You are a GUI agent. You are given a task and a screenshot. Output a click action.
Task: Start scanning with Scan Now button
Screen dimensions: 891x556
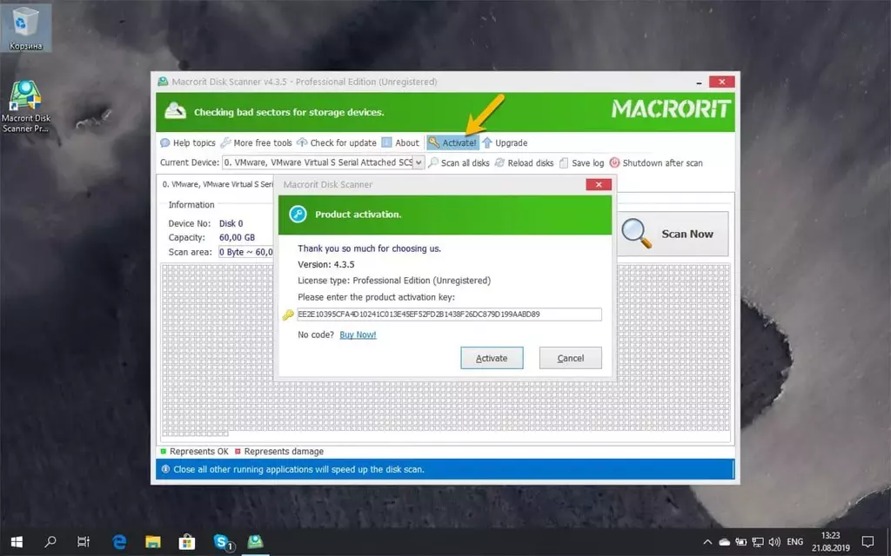click(x=673, y=234)
